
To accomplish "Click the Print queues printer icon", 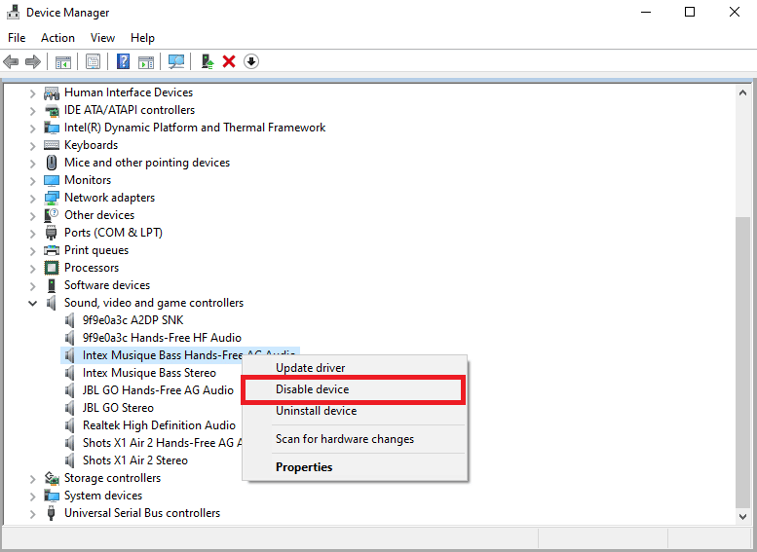I will click(x=52, y=250).
